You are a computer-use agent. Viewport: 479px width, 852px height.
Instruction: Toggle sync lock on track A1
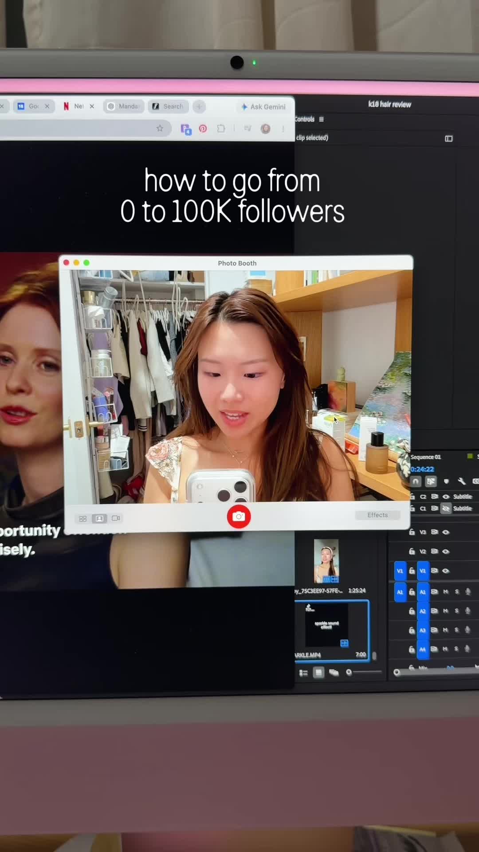(x=435, y=592)
